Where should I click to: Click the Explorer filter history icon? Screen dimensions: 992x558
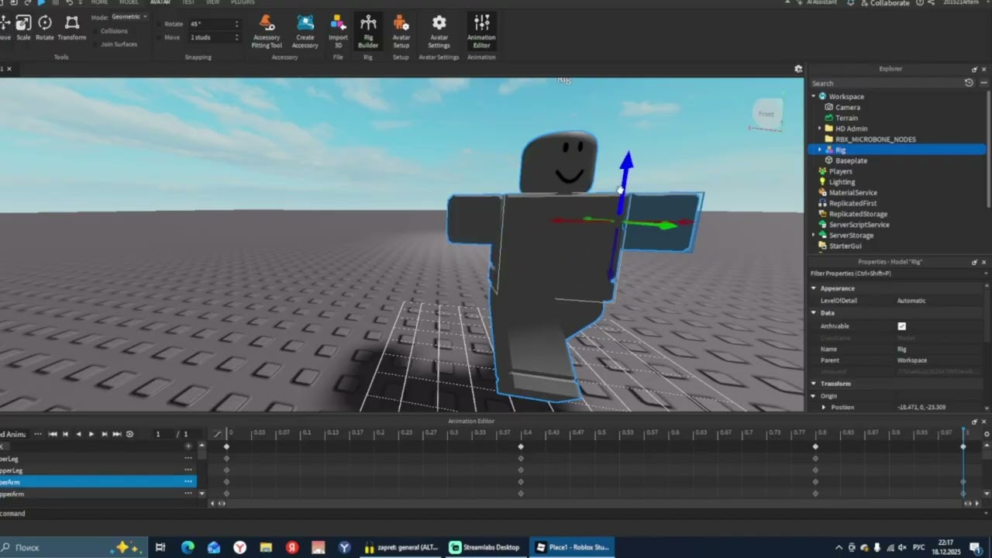point(969,83)
